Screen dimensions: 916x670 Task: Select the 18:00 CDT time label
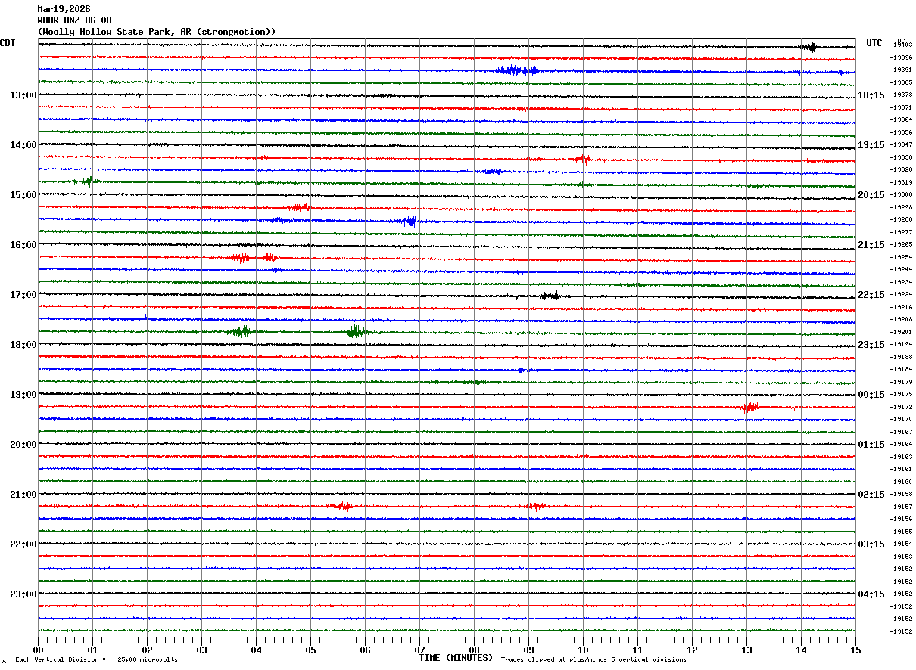point(23,345)
